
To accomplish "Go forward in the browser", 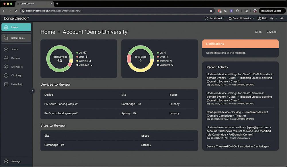I will click(x=9, y=11).
